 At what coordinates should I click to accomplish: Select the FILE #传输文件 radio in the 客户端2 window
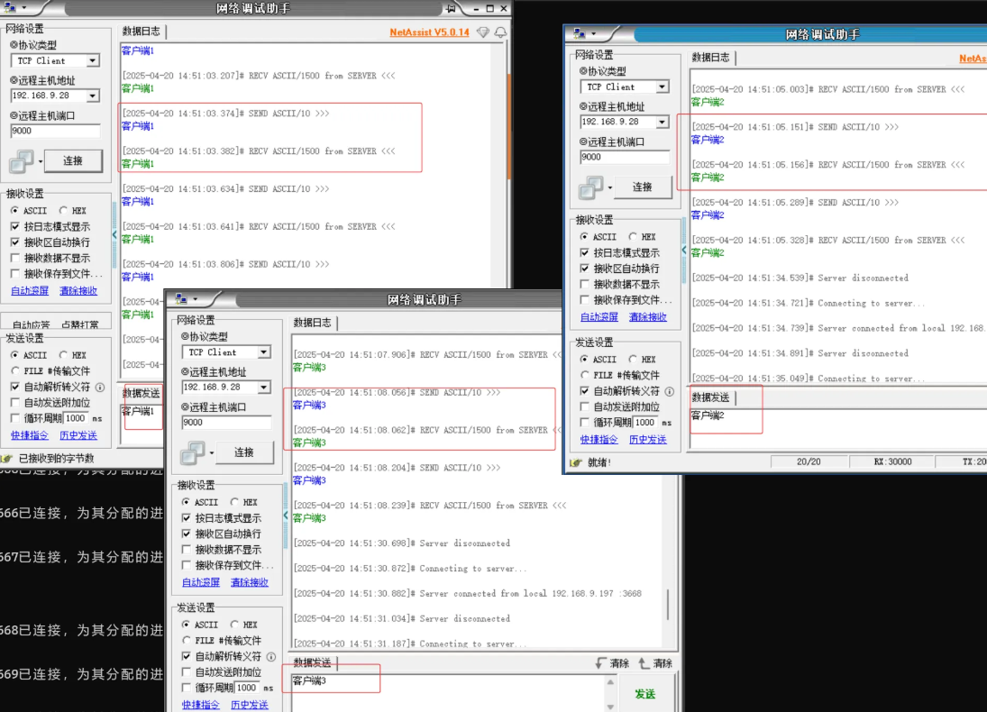point(585,375)
